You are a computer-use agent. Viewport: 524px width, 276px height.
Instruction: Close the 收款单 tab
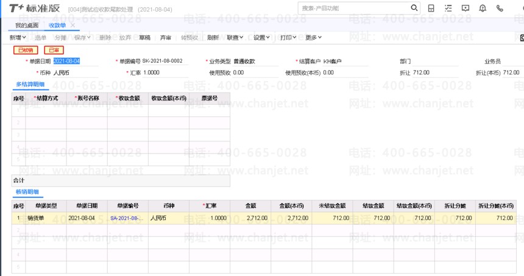pos(73,25)
